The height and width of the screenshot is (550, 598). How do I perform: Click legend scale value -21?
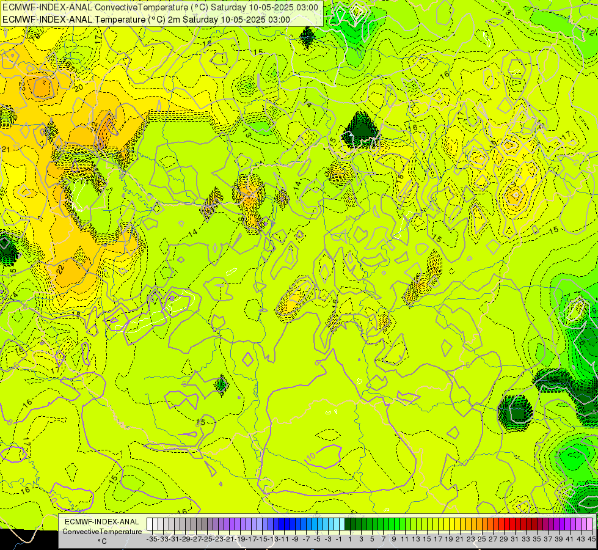229,540
